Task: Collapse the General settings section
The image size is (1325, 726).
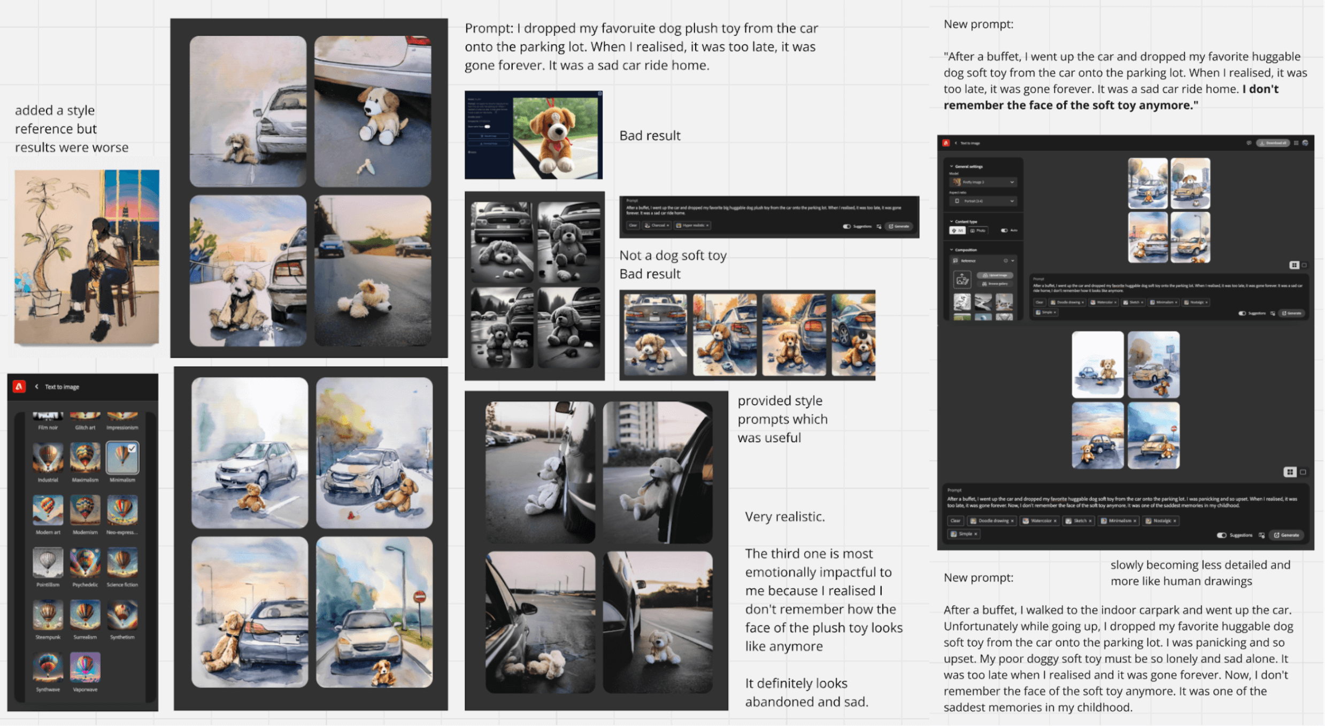Action: 952,166
